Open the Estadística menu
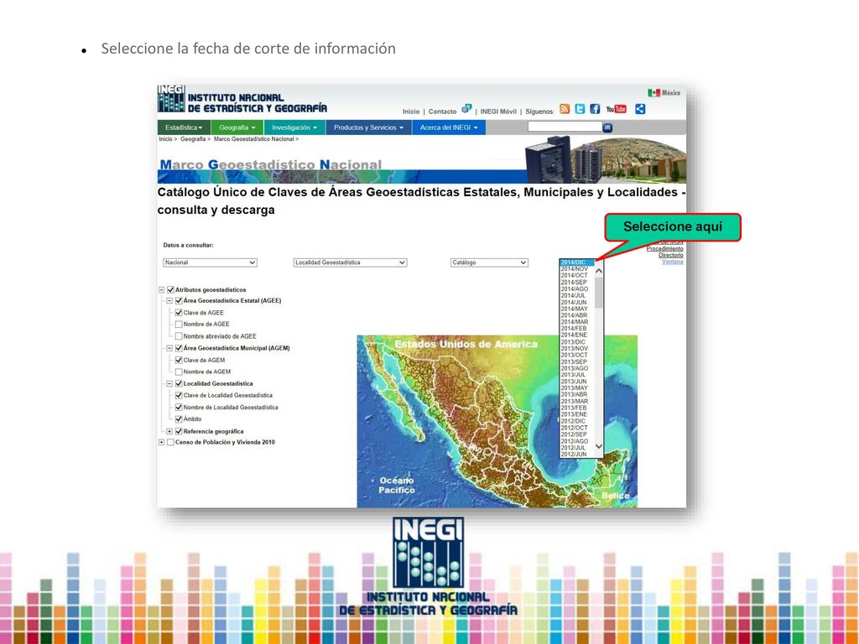The height and width of the screenshot is (644, 859). 184,127
